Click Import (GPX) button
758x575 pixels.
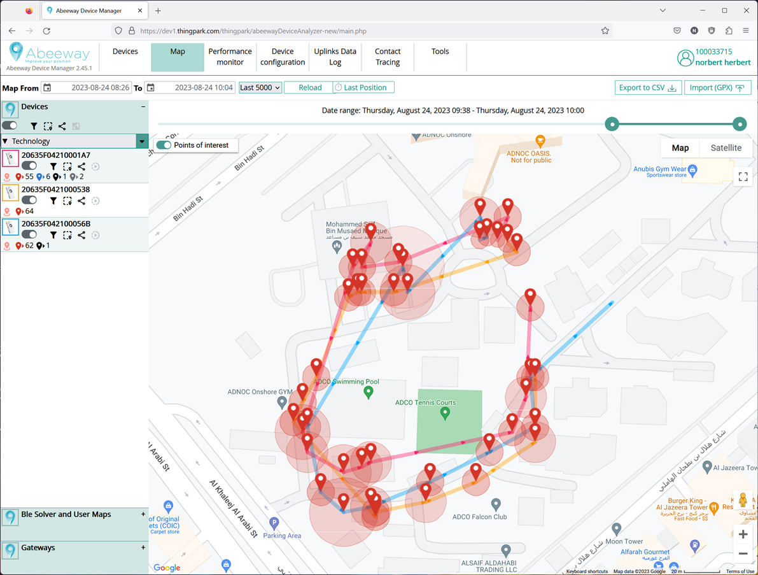717,87
